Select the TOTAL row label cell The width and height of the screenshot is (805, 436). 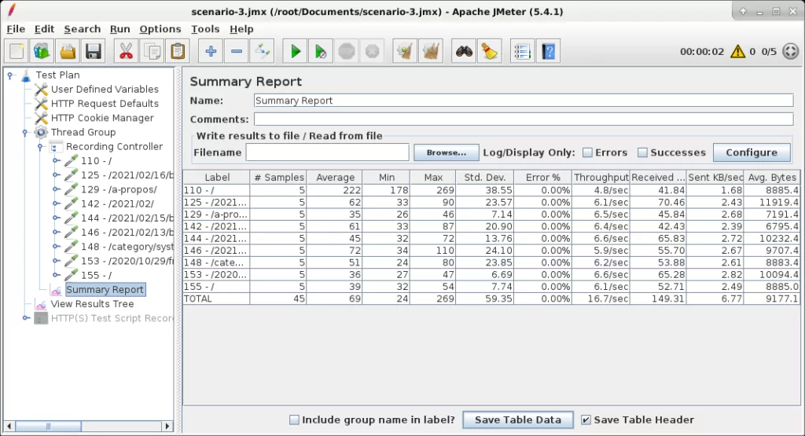point(216,299)
